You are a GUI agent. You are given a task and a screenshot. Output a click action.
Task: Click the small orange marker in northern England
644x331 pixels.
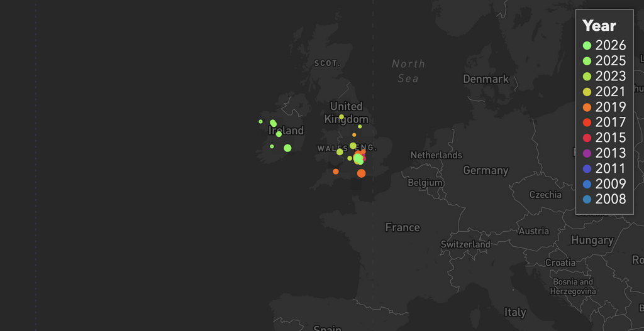(354, 135)
